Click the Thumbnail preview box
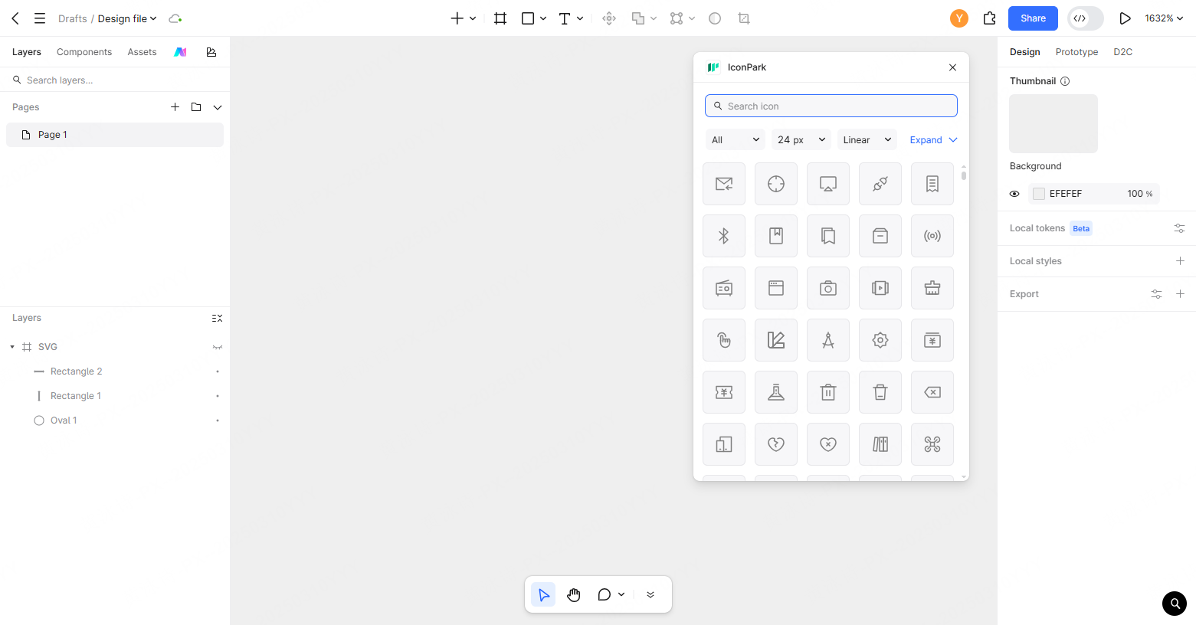The height and width of the screenshot is (625, 1196). tap(1053, 123)
